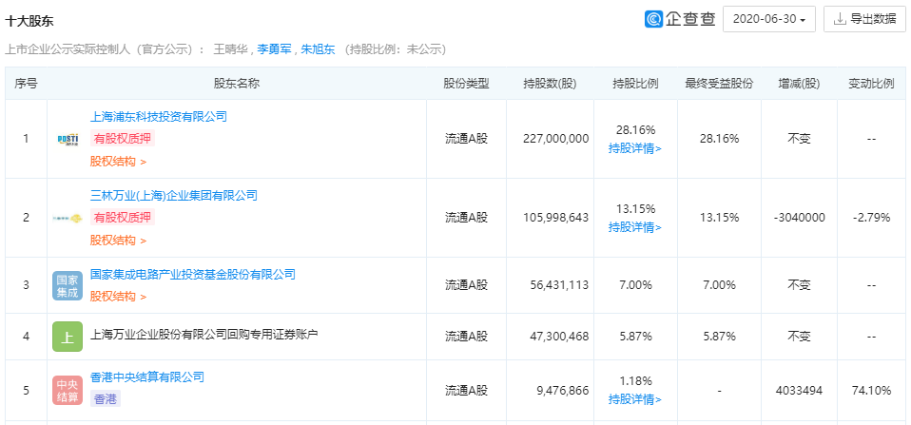
Task: Click the 三林万业 company logo thumbnail
Action: coord(68,218)
